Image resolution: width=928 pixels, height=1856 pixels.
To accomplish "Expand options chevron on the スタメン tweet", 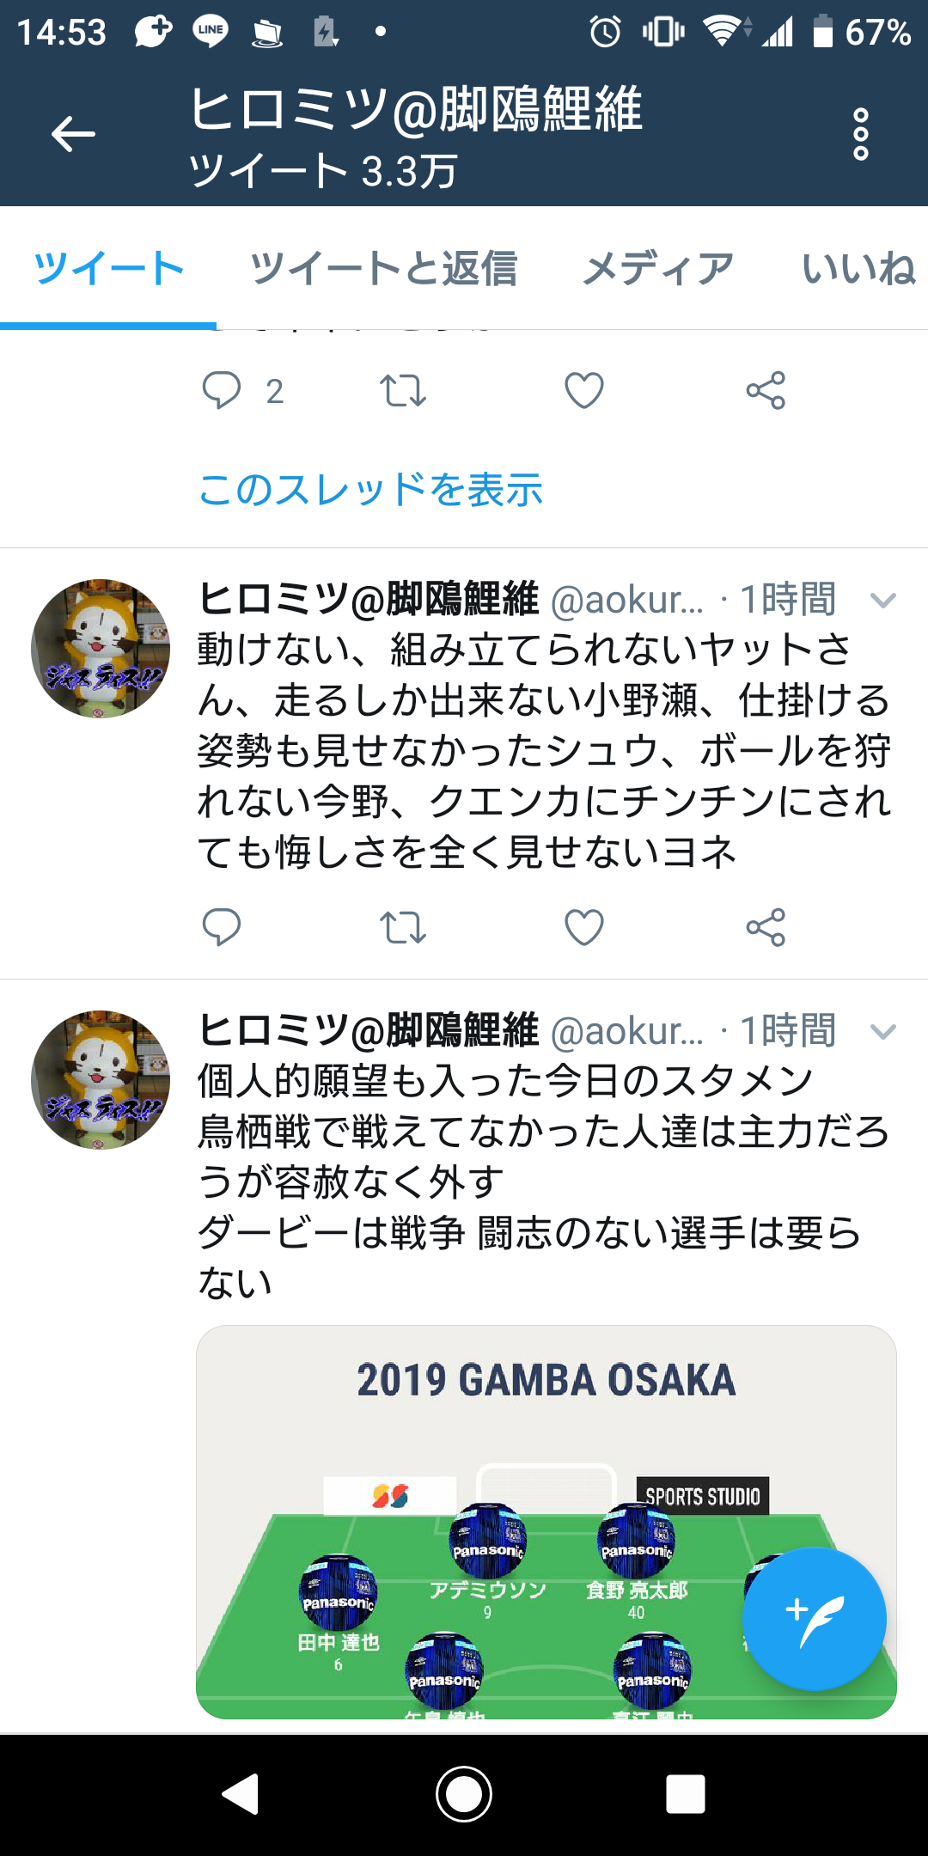I will pos(883,1031).
